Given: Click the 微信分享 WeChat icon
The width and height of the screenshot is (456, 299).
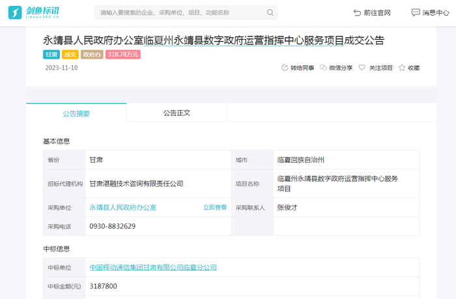Looking at the screenshot, I should [323, 68].
